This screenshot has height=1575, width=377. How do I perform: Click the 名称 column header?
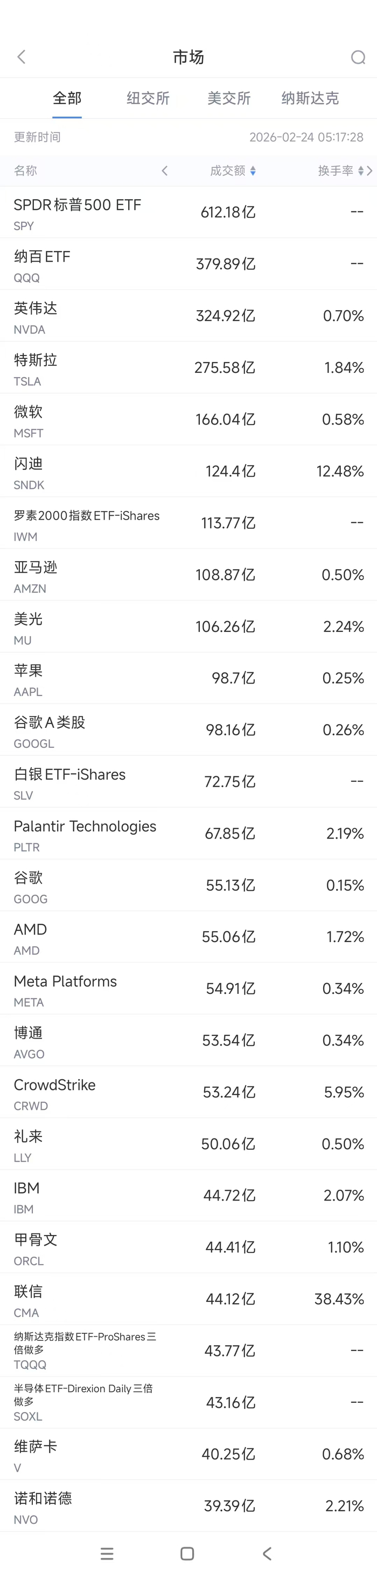[x=26, y=171]
